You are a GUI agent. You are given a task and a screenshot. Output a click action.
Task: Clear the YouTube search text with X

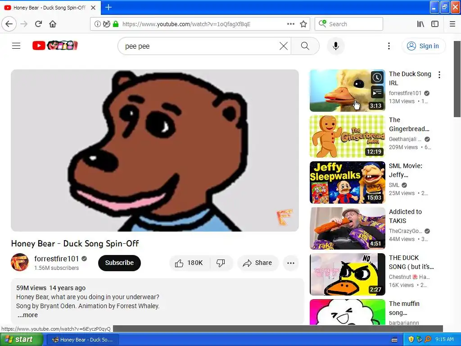click(284, 46)
